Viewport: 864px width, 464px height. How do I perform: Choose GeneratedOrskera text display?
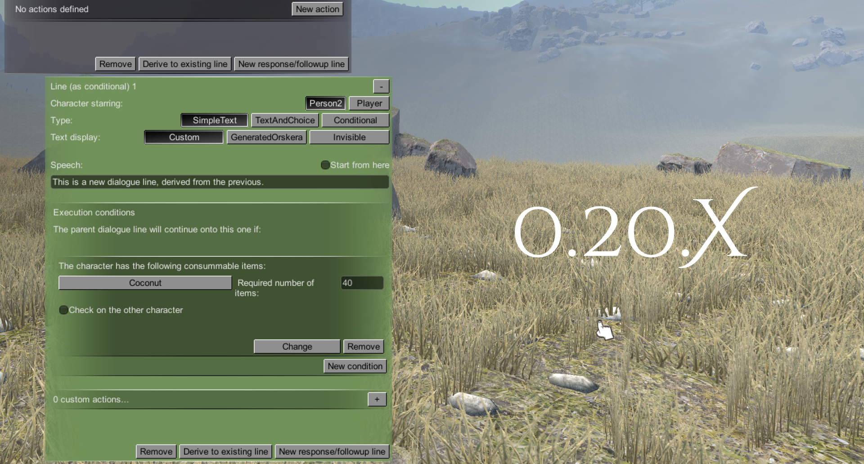(x=266, y=137)
